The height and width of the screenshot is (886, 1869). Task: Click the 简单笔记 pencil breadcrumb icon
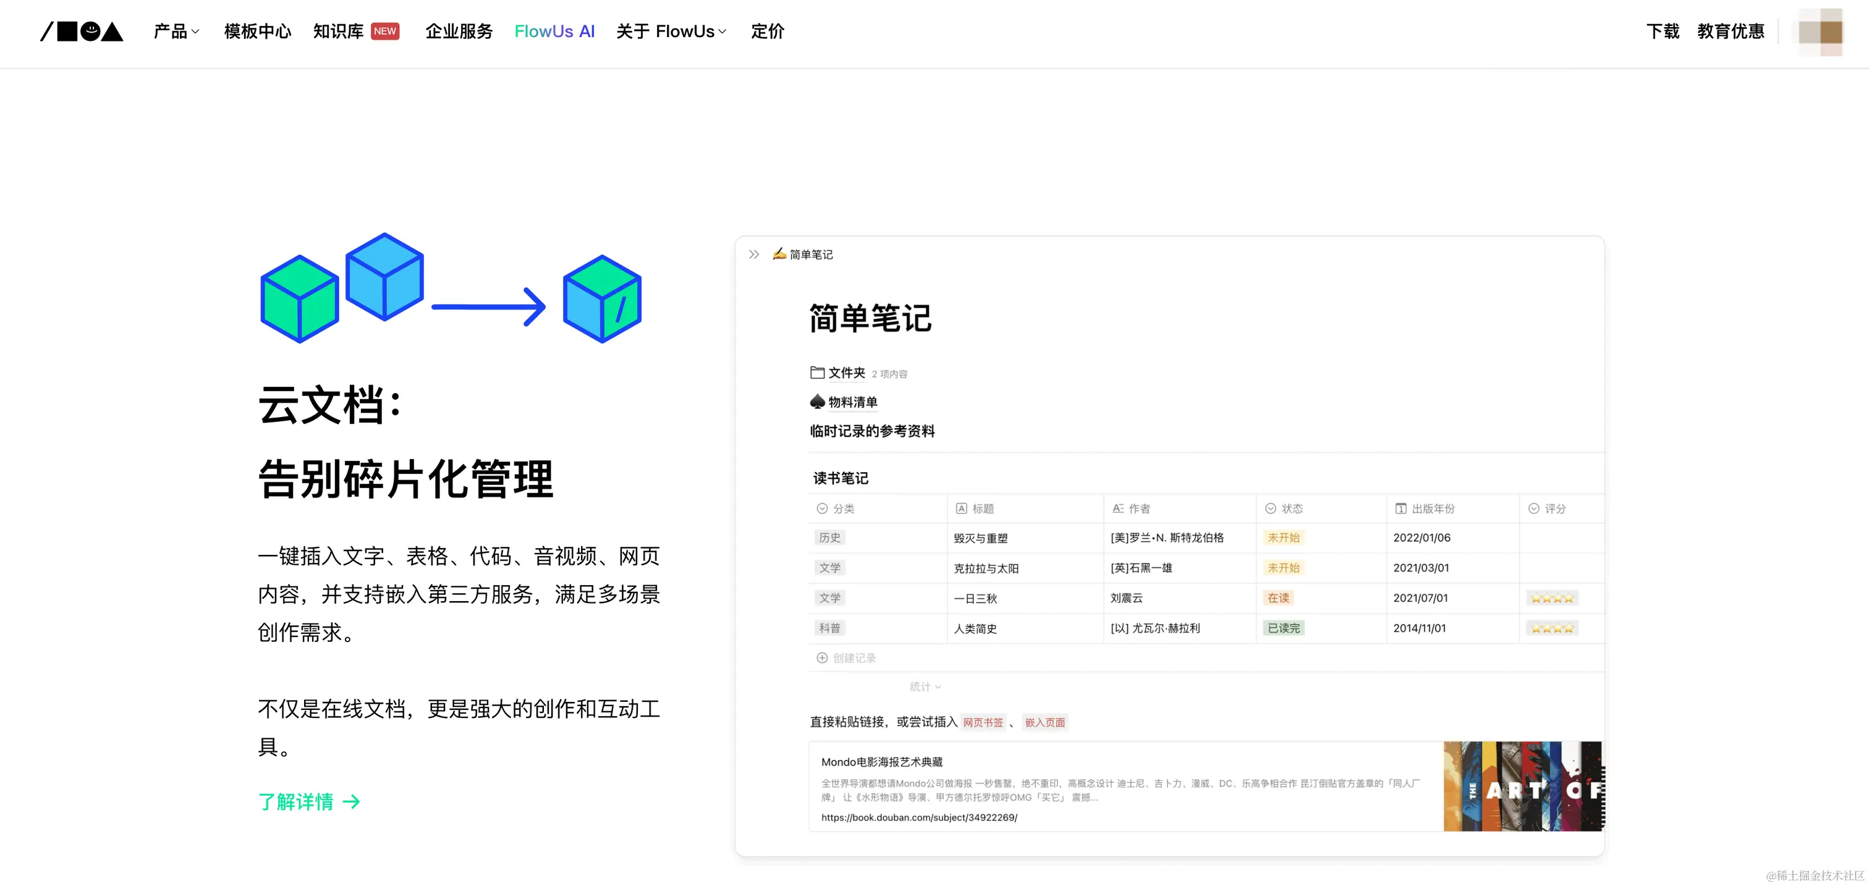coord(779,254)
